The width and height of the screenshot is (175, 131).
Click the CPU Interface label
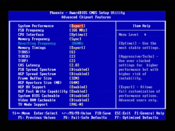coord(31,35)
